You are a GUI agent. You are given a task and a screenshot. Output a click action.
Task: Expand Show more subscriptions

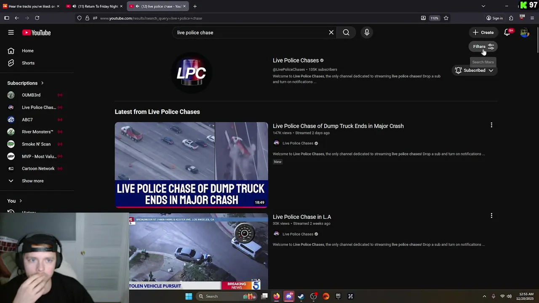[32, 181]
